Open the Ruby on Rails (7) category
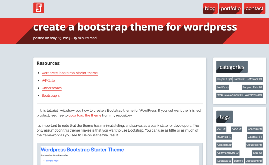Image resolution: width=269 pixels, height=165 pixels. [252, 87]
